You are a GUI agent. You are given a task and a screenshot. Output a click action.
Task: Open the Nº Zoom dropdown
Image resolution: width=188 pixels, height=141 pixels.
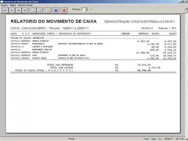point(86,9)
